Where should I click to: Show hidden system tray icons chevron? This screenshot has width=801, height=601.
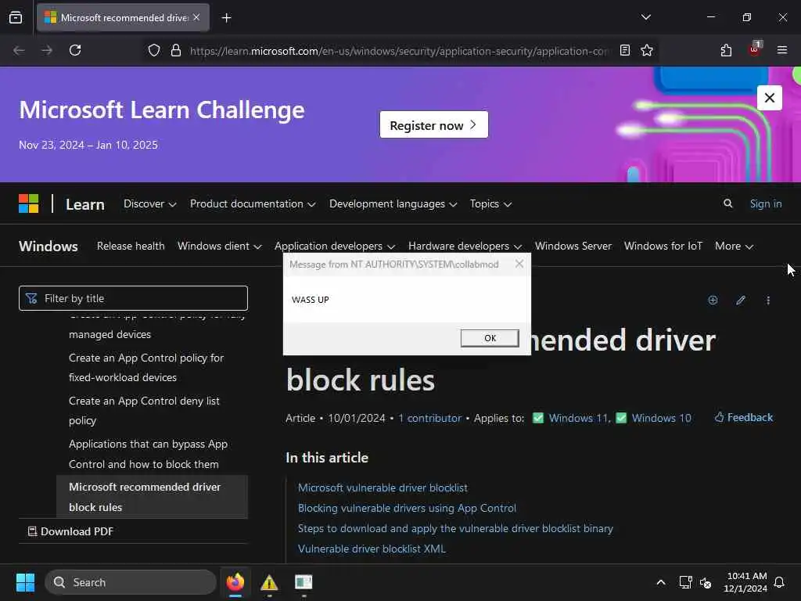click(x=660, y=582)
